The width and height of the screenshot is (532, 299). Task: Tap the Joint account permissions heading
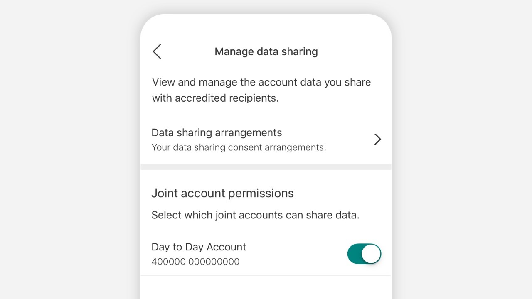coord(222,193)
